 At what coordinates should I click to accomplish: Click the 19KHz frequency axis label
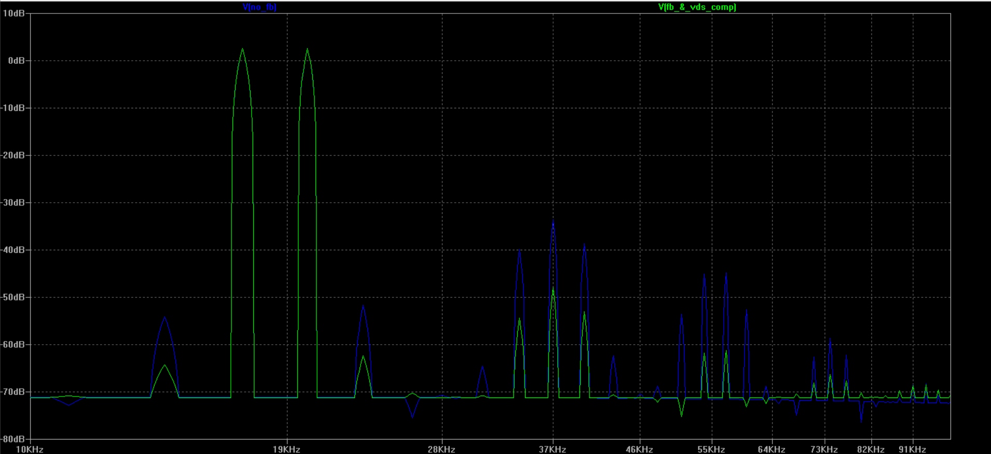pyautogui.click(x=286, y=449)
